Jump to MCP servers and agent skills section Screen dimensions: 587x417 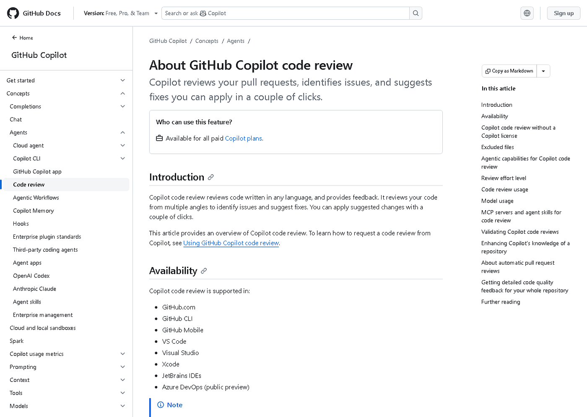(x=521, y=216)
